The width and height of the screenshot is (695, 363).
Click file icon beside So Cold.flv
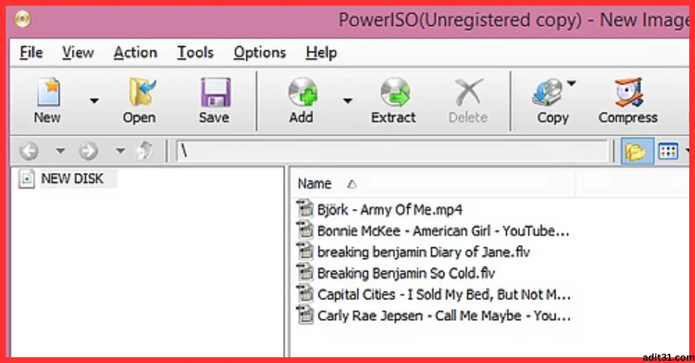pyautogui.click(x=305, y=272)
